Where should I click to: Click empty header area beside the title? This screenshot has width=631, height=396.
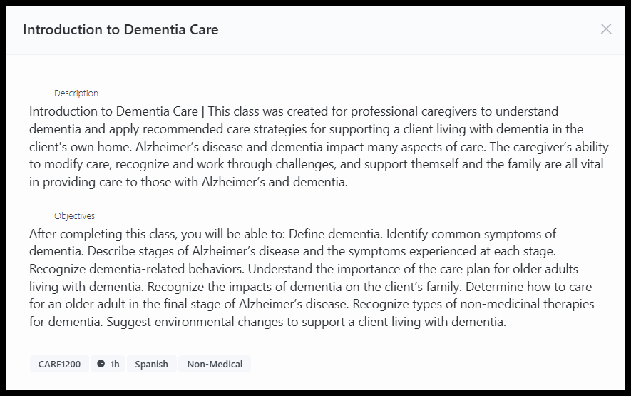click(402, 30)
